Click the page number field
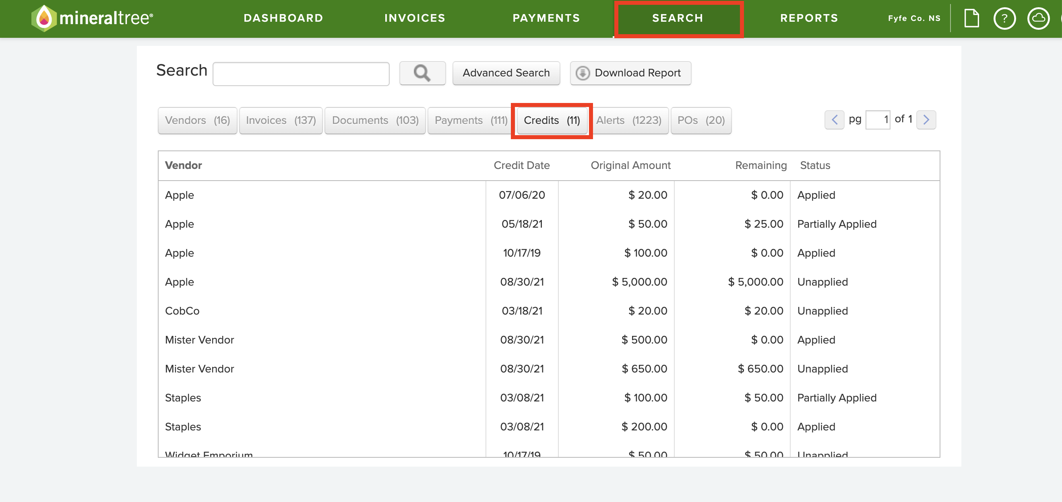The image size is (1062, 502). point(878,120)
